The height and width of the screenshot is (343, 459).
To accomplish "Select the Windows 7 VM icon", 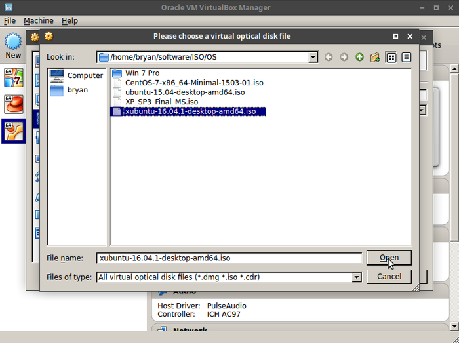I will pos(14,78).
